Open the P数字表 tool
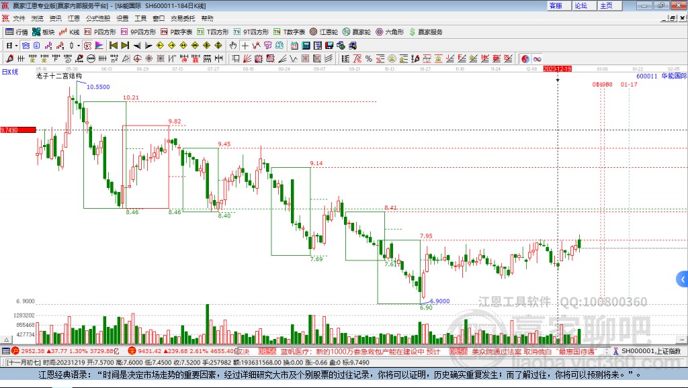The width and height of the screenshot is (688, 388). point(177,32)
